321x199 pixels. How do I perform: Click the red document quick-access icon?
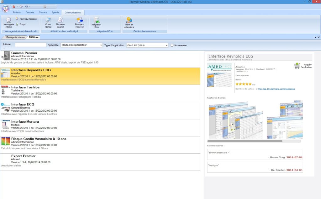[x=14, y=7]
